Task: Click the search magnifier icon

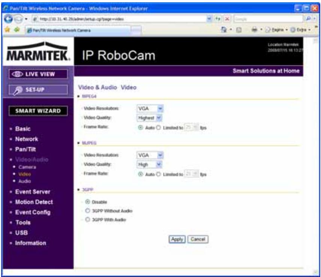Action: (x=308, y=19)
